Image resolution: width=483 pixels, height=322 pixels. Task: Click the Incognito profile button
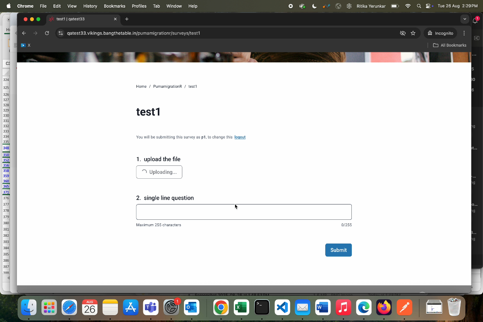tap(440, 33)
